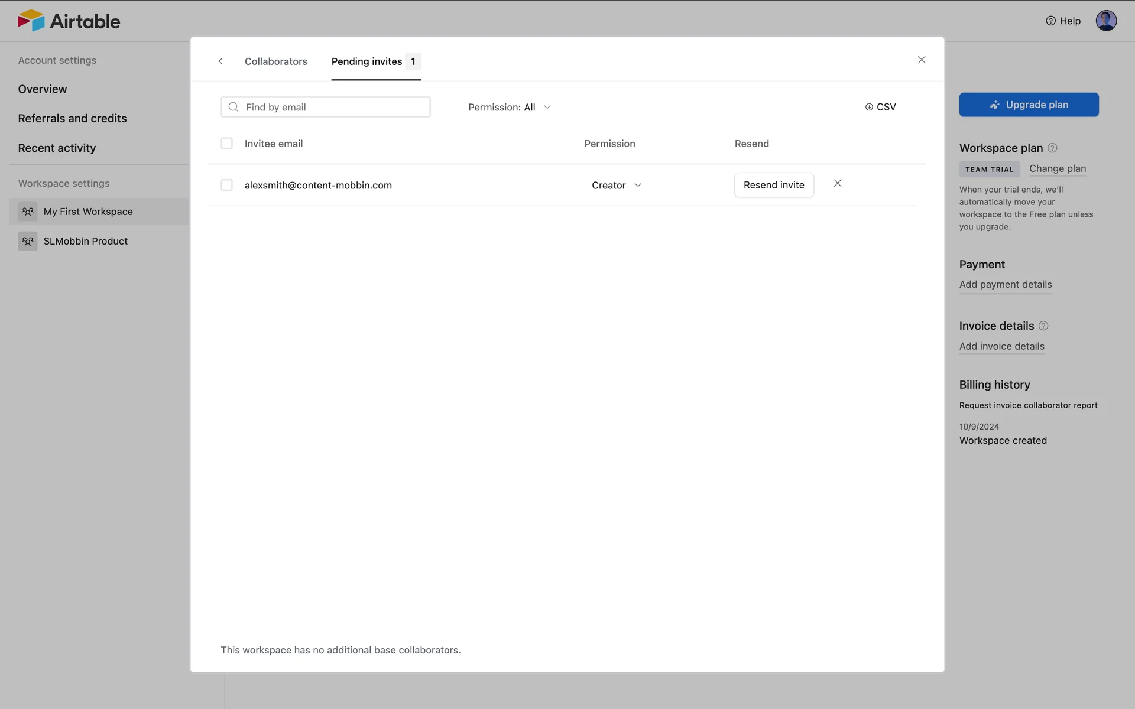Expand the Creator permission dropdown
Viewport: 1135px width, 709px height.
click(617, 185)
